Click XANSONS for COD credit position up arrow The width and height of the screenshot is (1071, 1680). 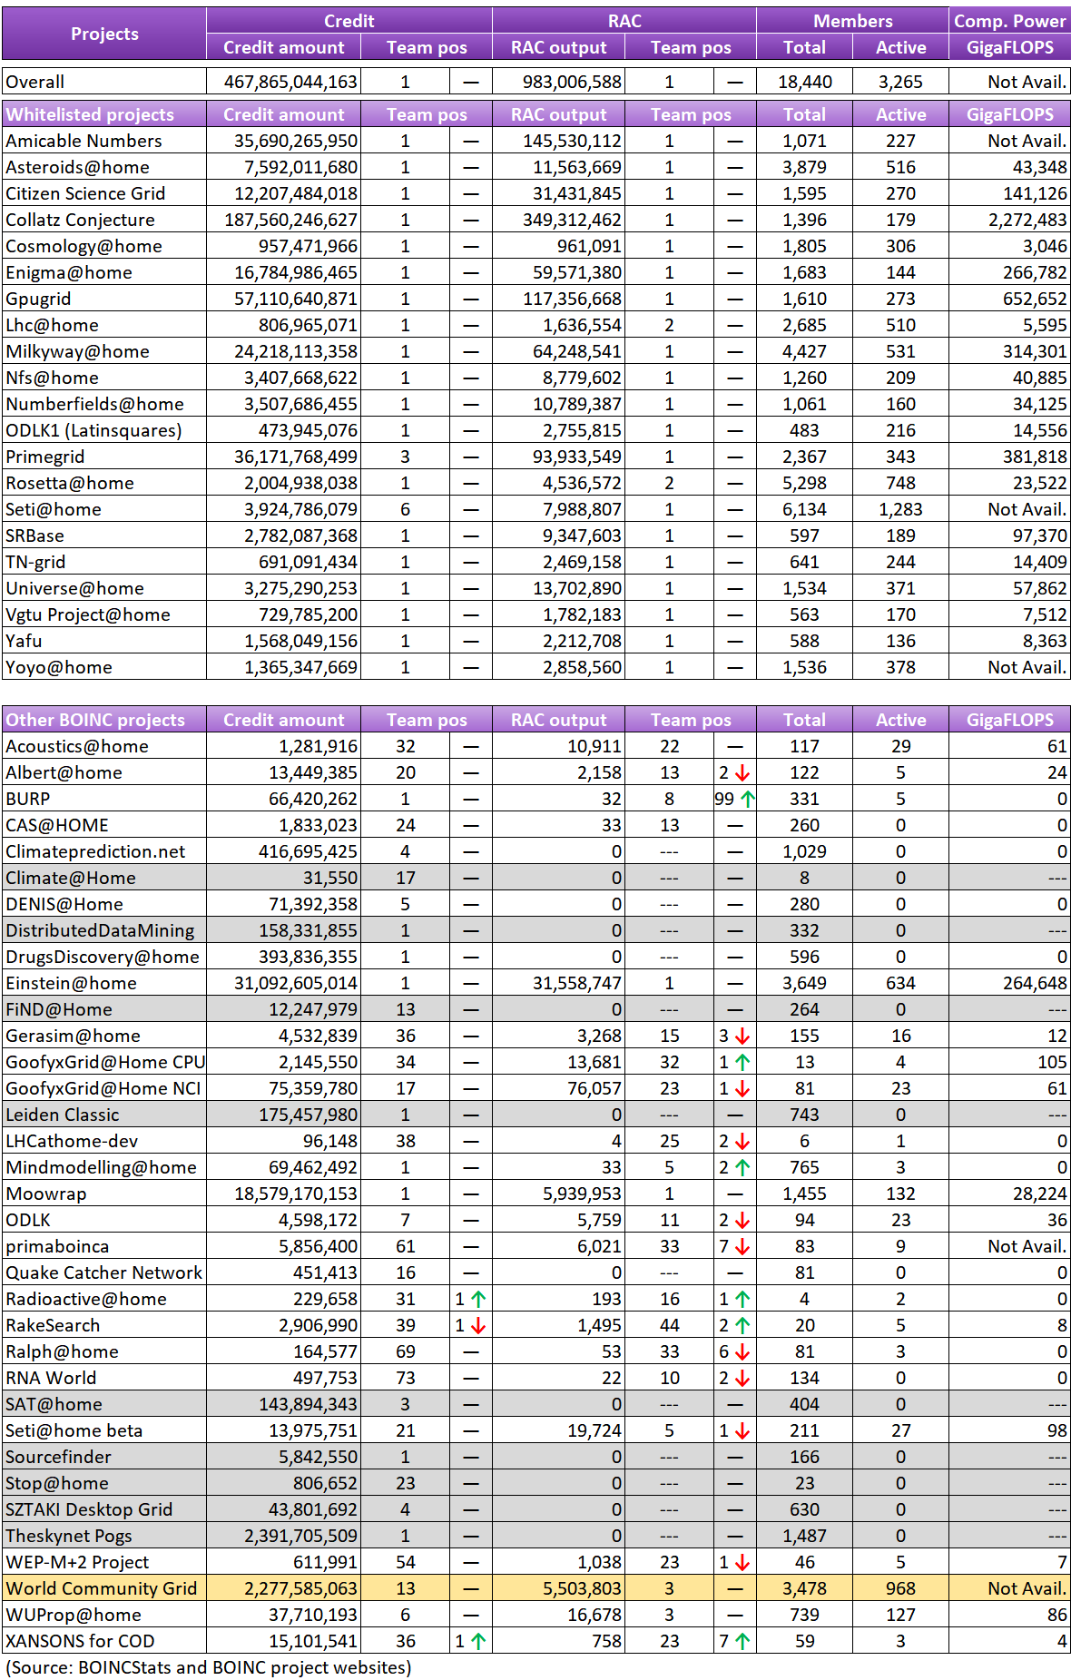click(478, 1641)
